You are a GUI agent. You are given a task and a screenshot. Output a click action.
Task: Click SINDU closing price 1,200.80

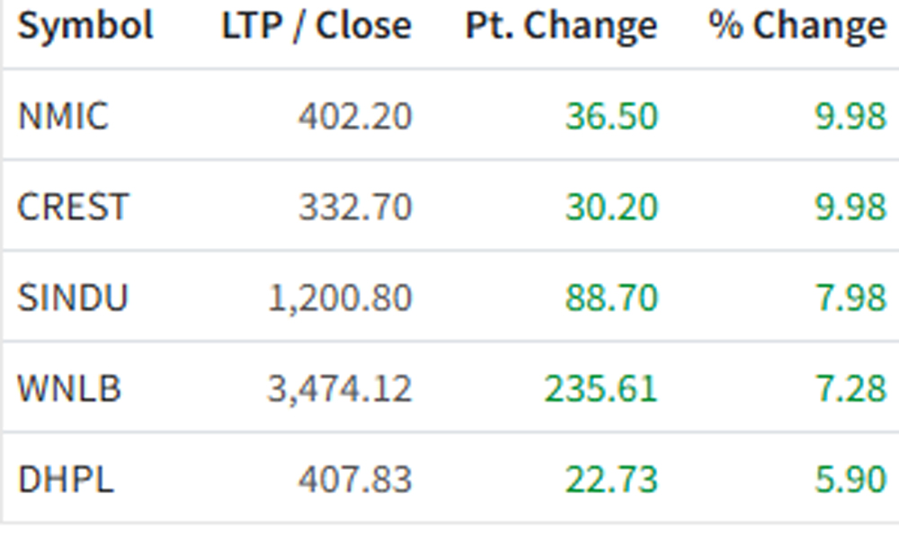340,297
